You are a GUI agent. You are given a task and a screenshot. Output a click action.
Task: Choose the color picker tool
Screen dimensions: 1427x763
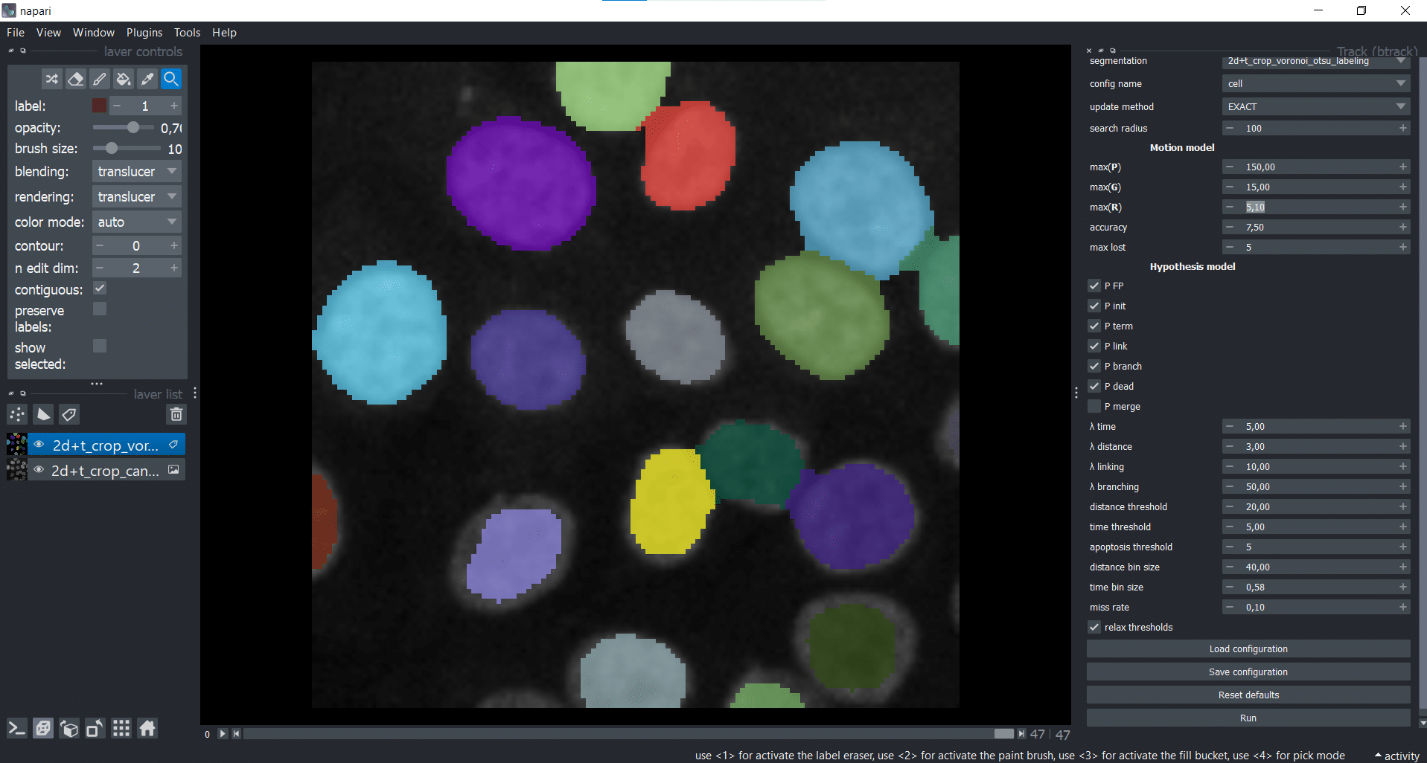coord(147,79)
